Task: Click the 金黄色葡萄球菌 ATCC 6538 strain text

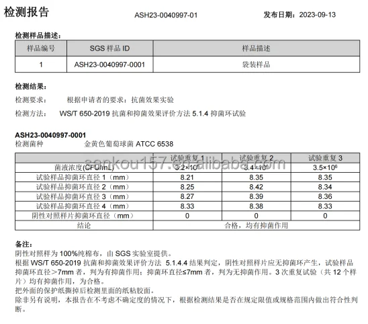Action: click(129, 144)
